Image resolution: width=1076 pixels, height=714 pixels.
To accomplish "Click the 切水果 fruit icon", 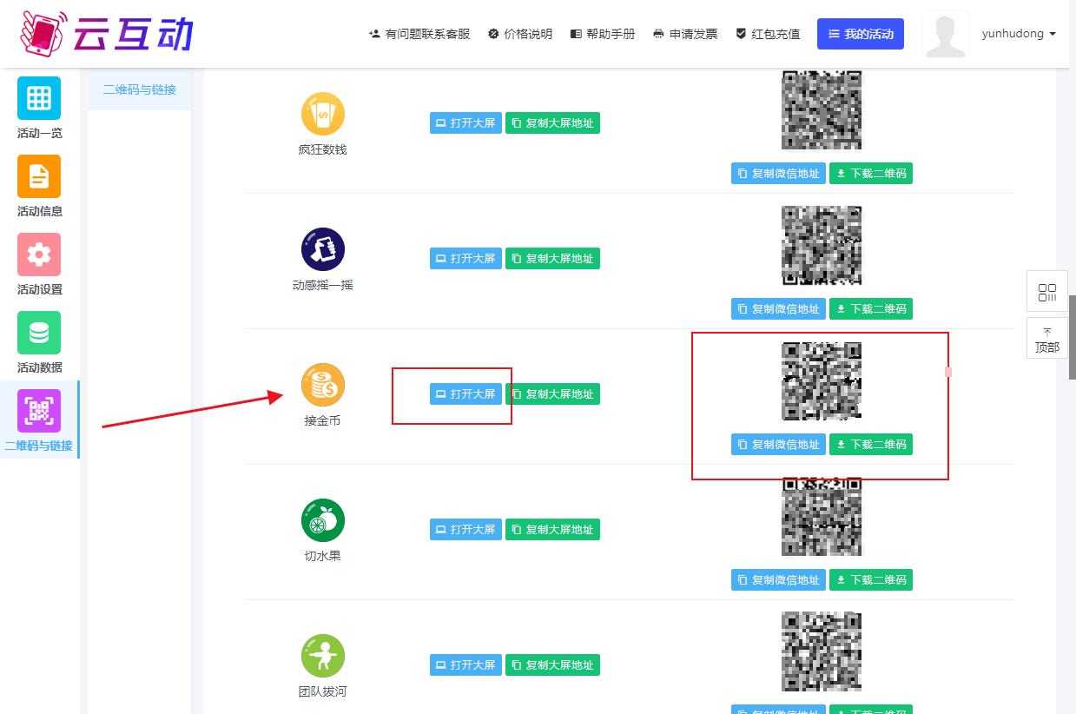I will pyautogui.click(x=323, y=520).
